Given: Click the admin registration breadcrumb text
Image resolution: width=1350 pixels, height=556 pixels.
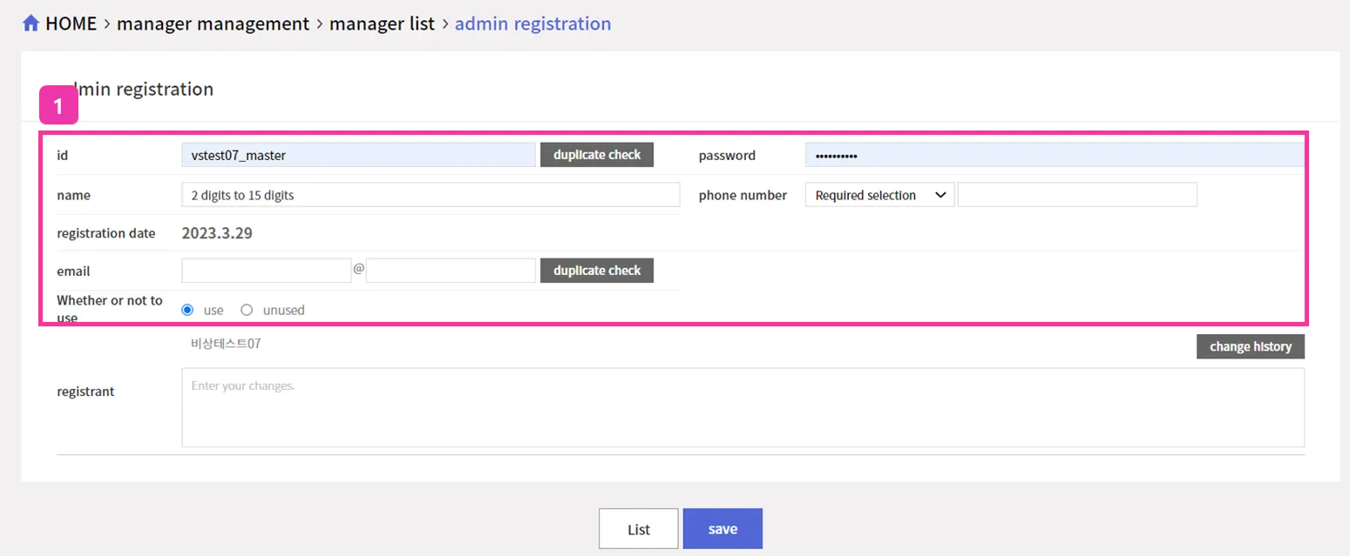Looking at the screenshot, I should click(533, 23).
